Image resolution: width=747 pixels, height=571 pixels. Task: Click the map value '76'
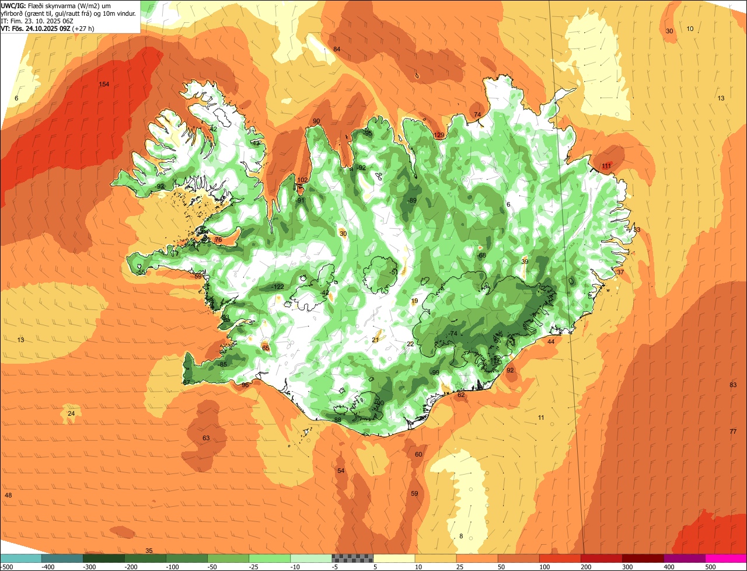point(218,240)
